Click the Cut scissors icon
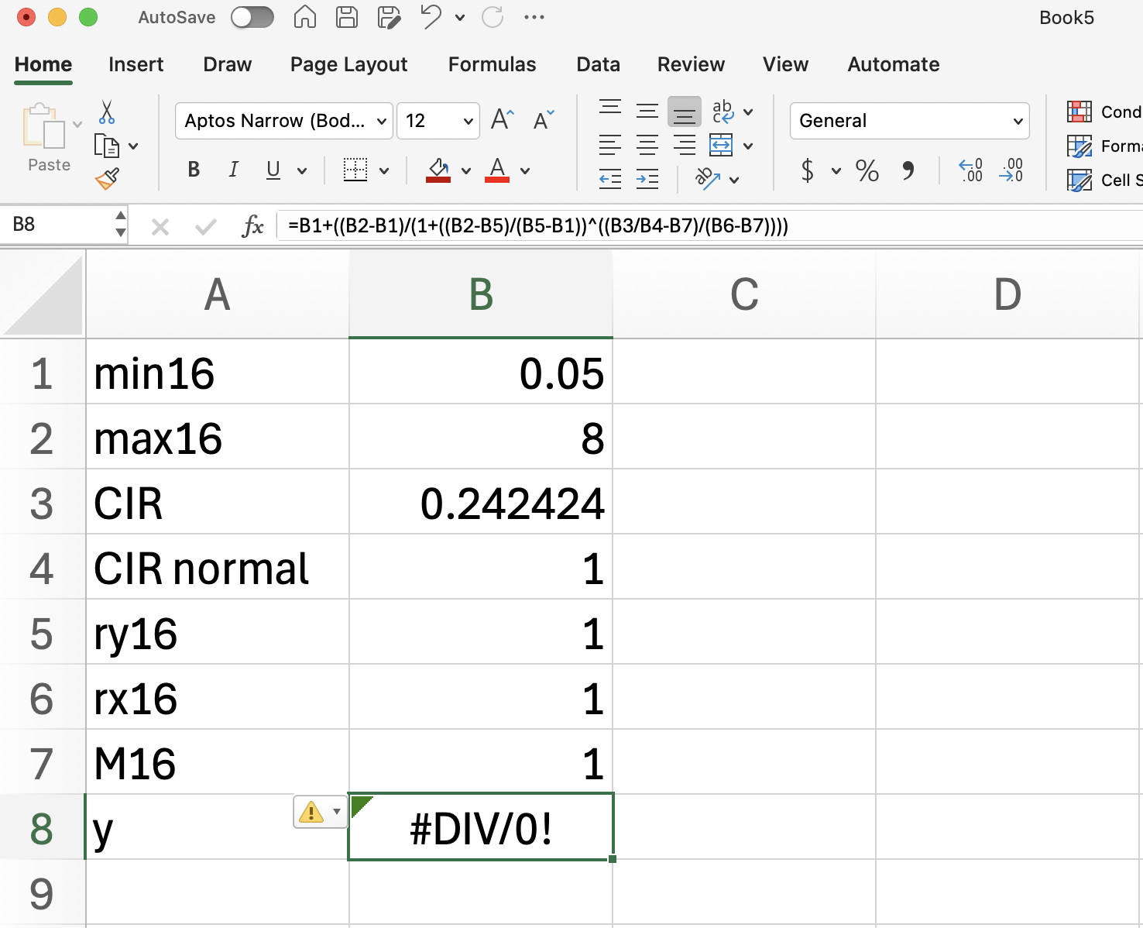Viewport: 1143px width, 928px height. pyautogui.click(x=107, y=112)
